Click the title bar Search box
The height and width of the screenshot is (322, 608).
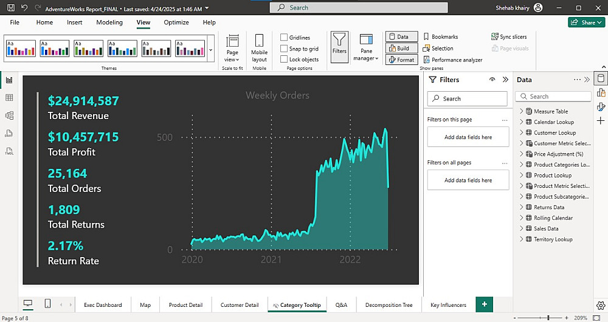(359, 7)
